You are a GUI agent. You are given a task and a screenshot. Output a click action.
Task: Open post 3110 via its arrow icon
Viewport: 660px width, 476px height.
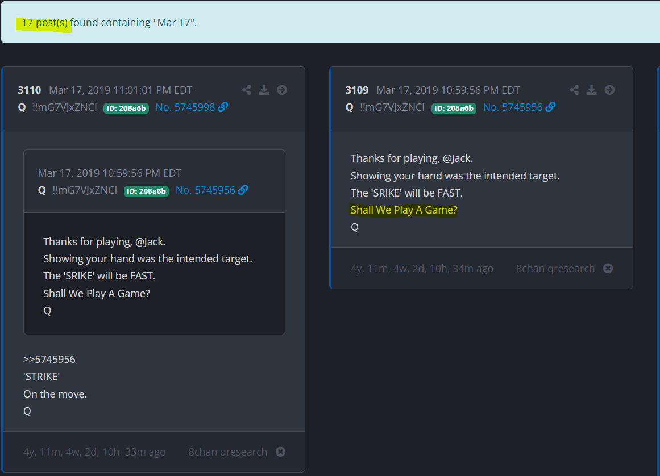coord(282,90)
